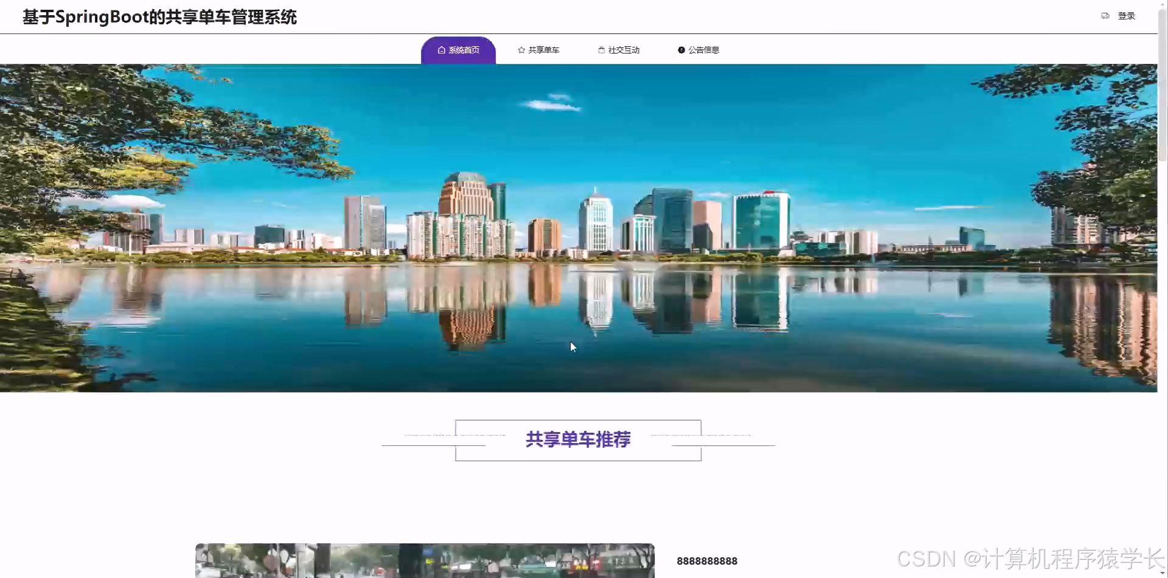Click the bag icon beside 社交互动

pos(600,50)
